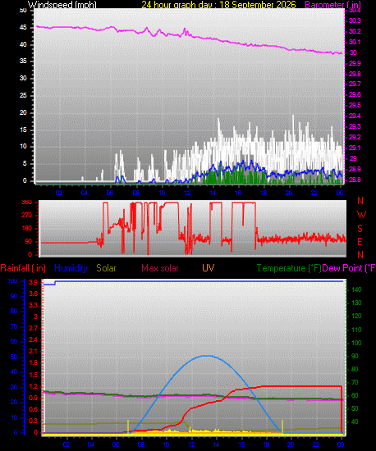Click 0.9 on the rainfall axis
The height and width of the screenshot is (451, 376).
(x=34, y=398)
